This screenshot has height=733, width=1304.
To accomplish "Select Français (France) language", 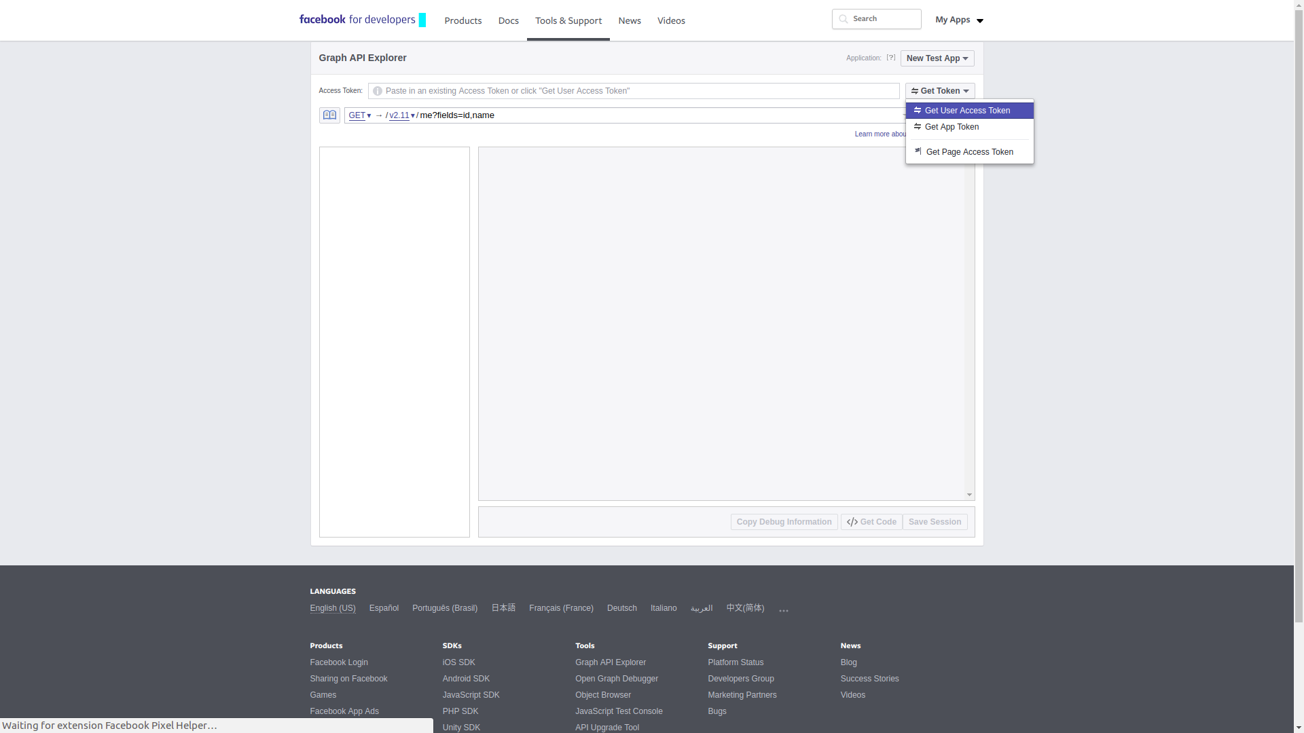I will (561, 608).
